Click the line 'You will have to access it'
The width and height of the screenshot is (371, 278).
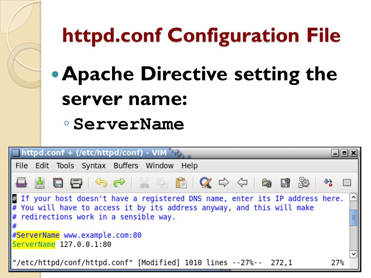[x=163, y=208]
